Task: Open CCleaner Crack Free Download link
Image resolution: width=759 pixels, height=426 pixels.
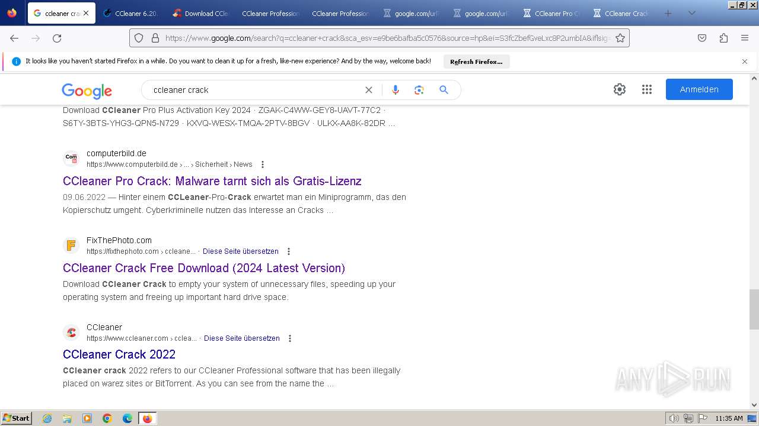Action: tap(204, 268)
